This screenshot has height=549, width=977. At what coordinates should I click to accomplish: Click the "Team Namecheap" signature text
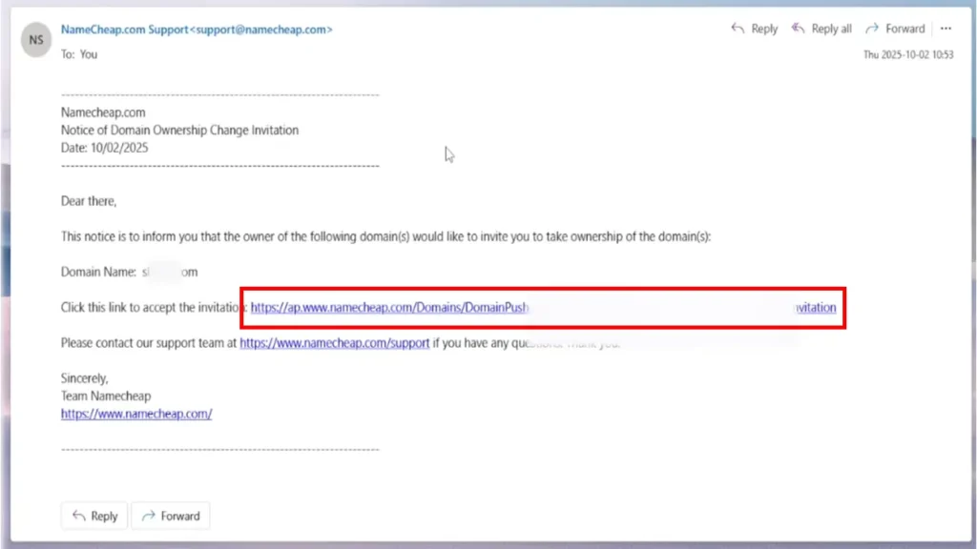[x=106, y=396]
